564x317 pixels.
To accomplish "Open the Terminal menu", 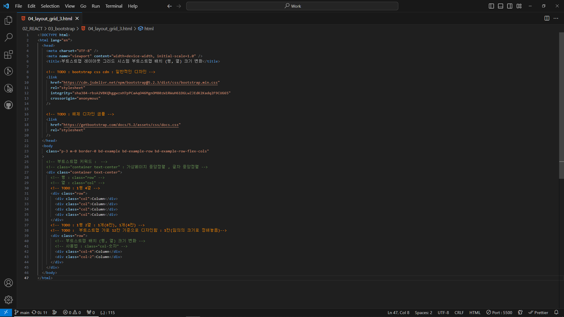I will click(114, 6).
